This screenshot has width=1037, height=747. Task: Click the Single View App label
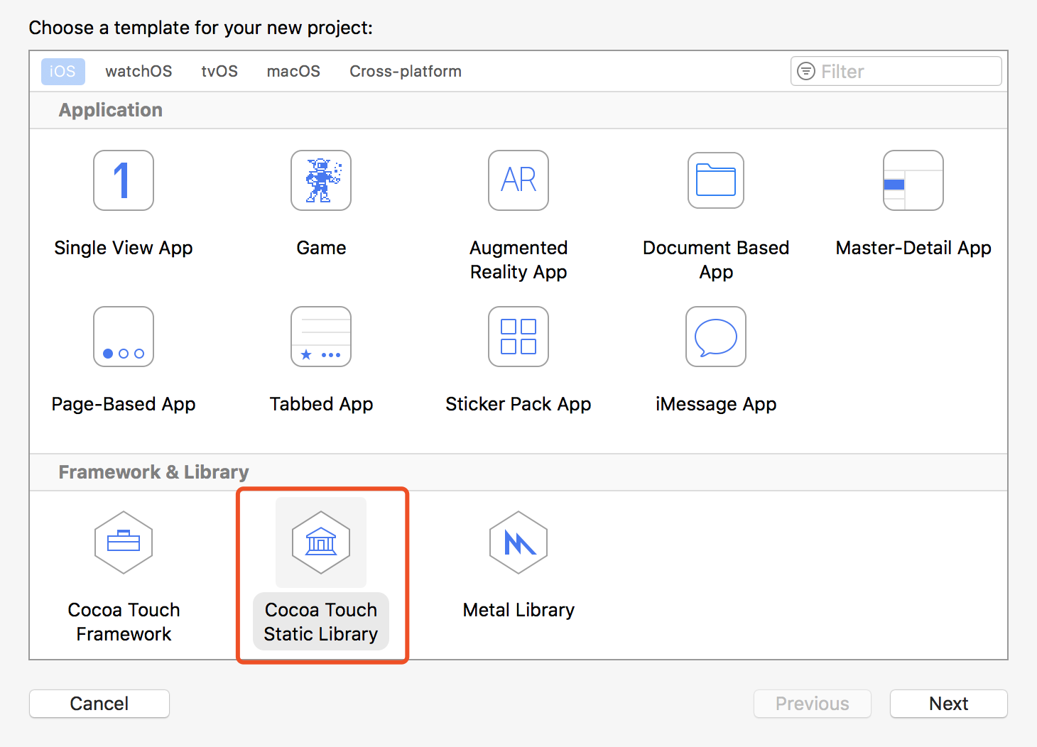pyautogui.click(x=124, y=248)
